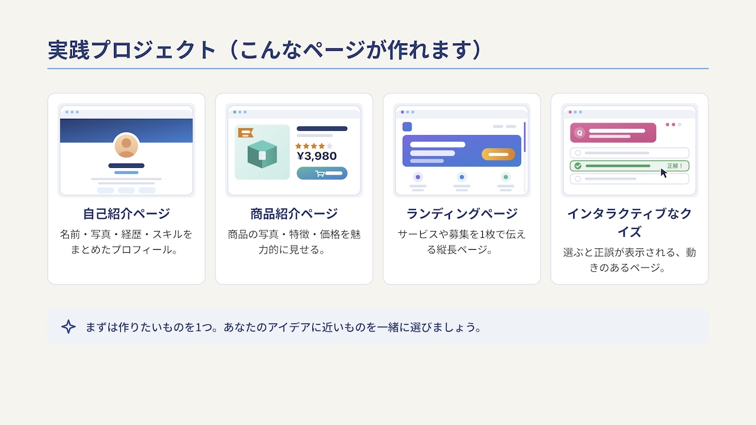This screenshot has width=756, height=425.
Task: Click the avatar icon in profile mockup
Action: coord(126,146)
